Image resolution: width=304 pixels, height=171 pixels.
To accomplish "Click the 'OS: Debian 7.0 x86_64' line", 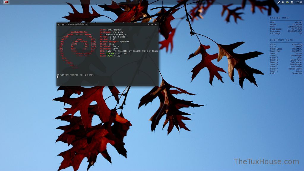I will [113, 34].
